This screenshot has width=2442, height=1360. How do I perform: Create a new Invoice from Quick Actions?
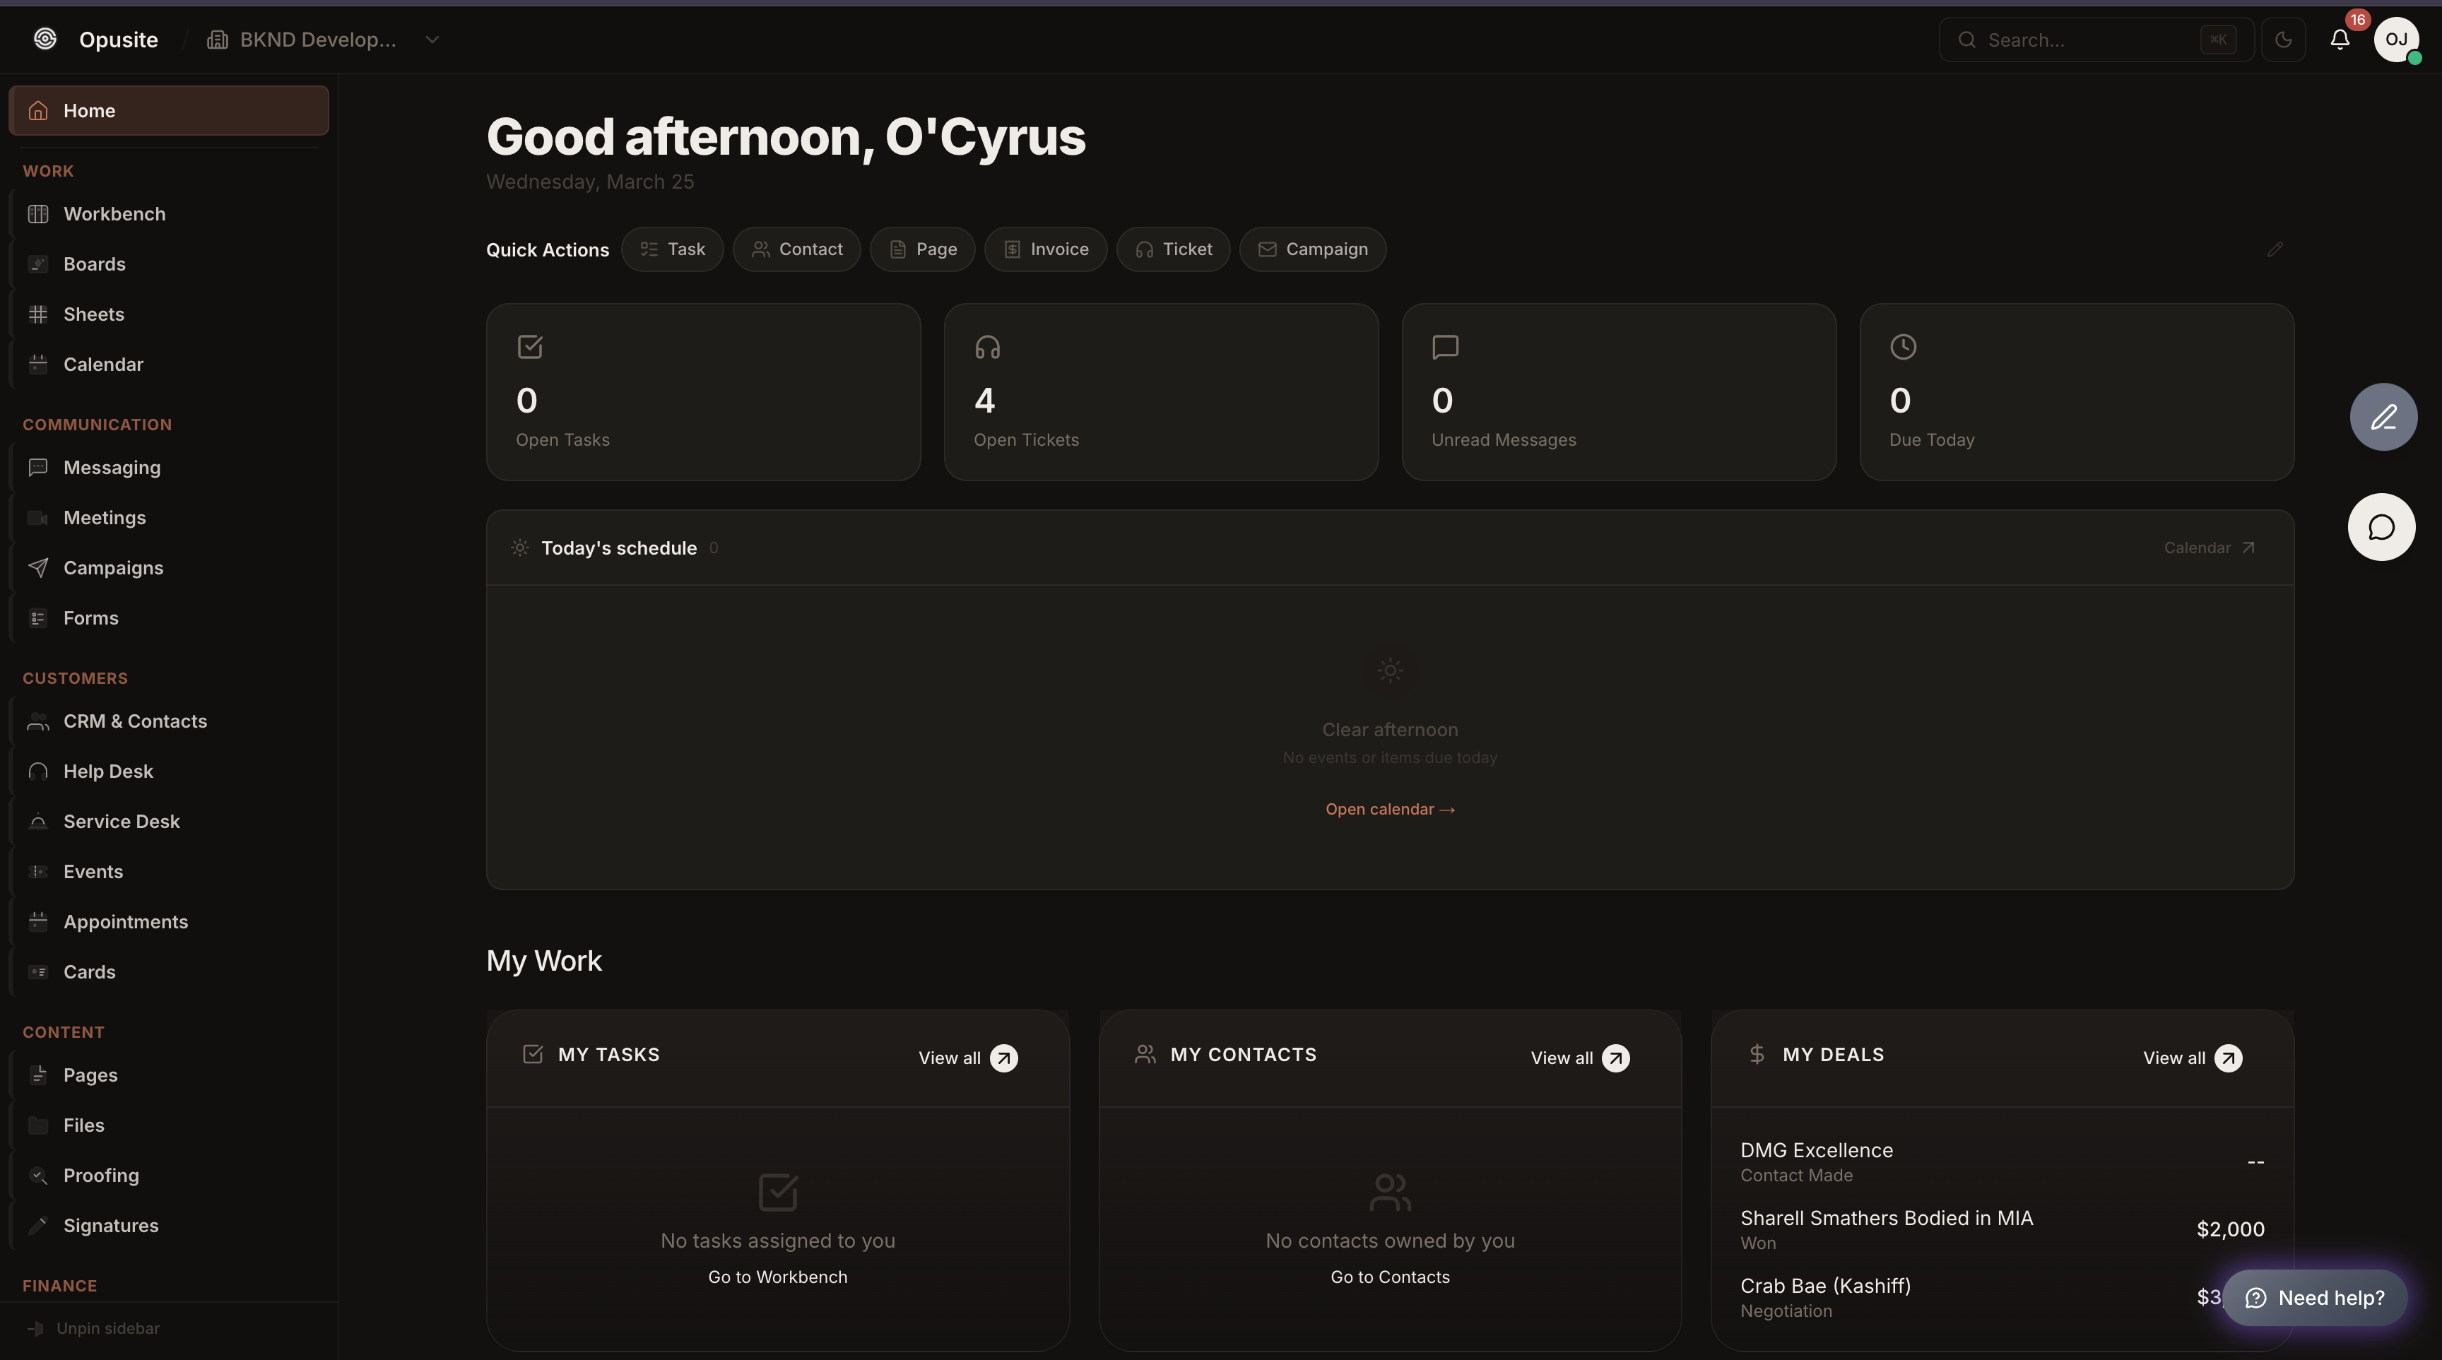[x=1046, y=249]
